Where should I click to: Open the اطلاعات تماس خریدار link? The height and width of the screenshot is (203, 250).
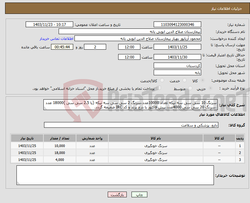click(56, 39)
